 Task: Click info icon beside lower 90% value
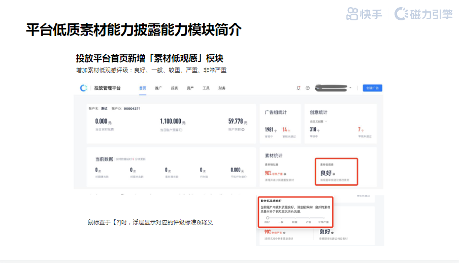point(284,233)
